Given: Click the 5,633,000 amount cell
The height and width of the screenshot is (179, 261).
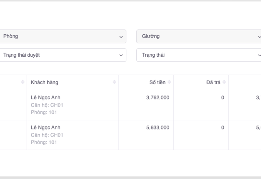Looking at the screenshot, I should [158, 127].
